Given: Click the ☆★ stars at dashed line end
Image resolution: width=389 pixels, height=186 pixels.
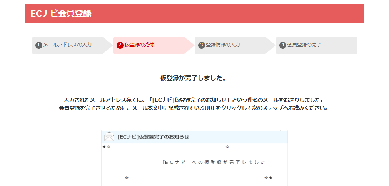Looking at the screenshot, I should [269, 178].
